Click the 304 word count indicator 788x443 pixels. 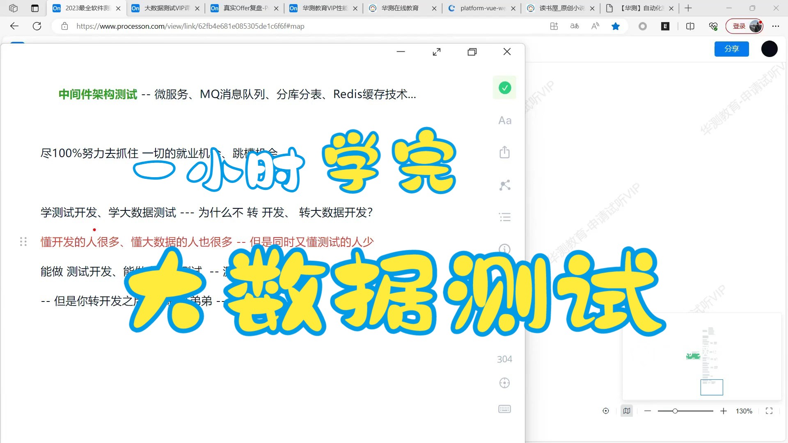click(x=504, y=359)
